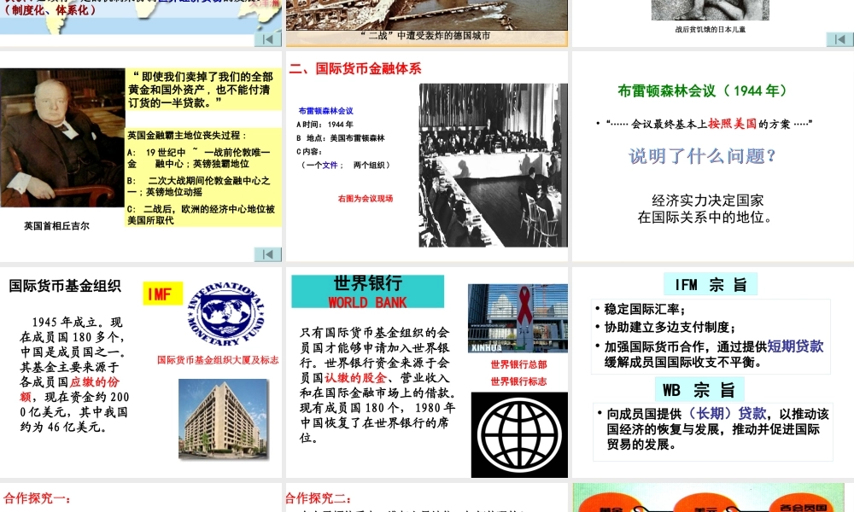The image size is (854, 512).
Task: Click the bullet 稳定国际汇率；
Action: (645, 309)
